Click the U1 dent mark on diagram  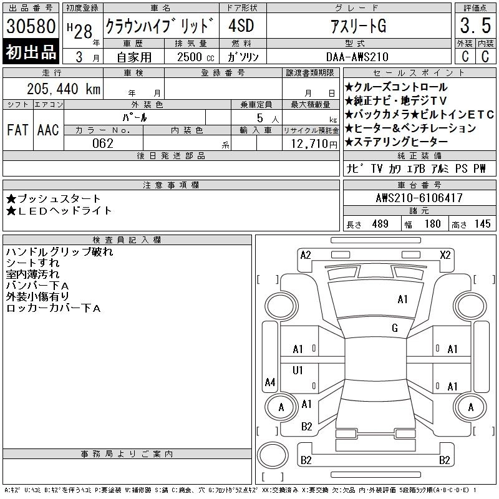point(298,370)
